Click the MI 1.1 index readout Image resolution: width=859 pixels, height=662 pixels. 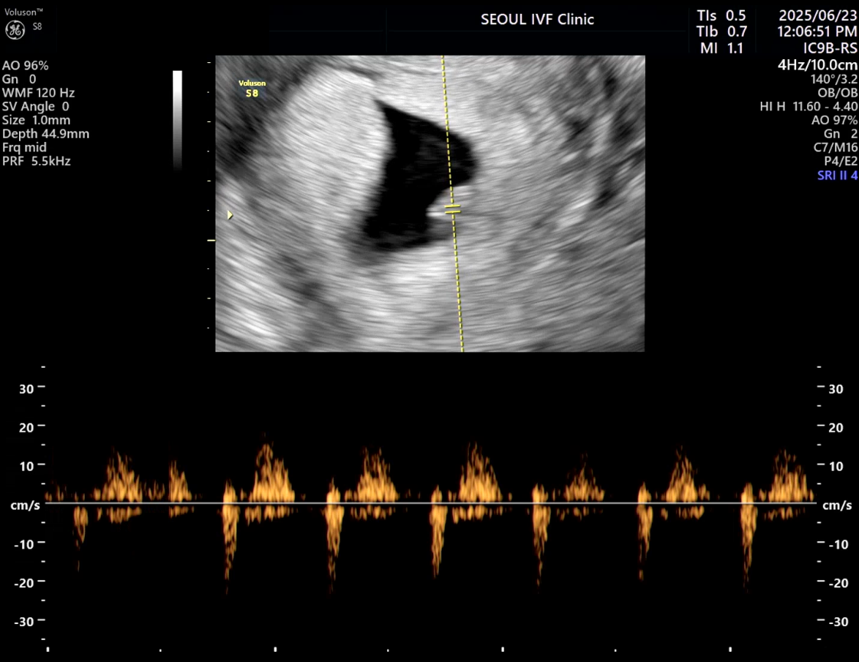click(721, 48)
